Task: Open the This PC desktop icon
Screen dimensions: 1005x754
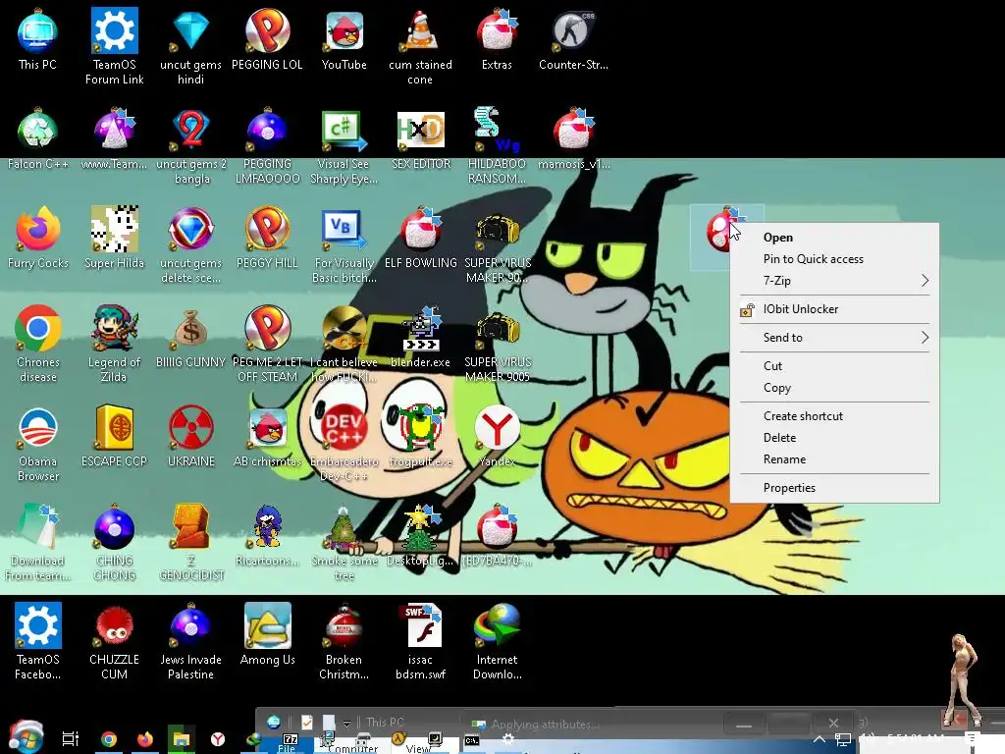Action: 37,38
